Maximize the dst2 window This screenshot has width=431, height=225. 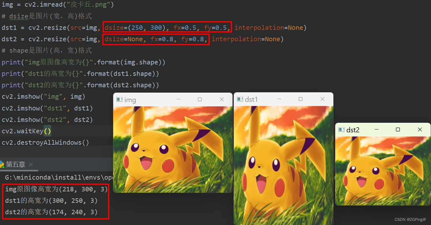click(x=398, y=129)
